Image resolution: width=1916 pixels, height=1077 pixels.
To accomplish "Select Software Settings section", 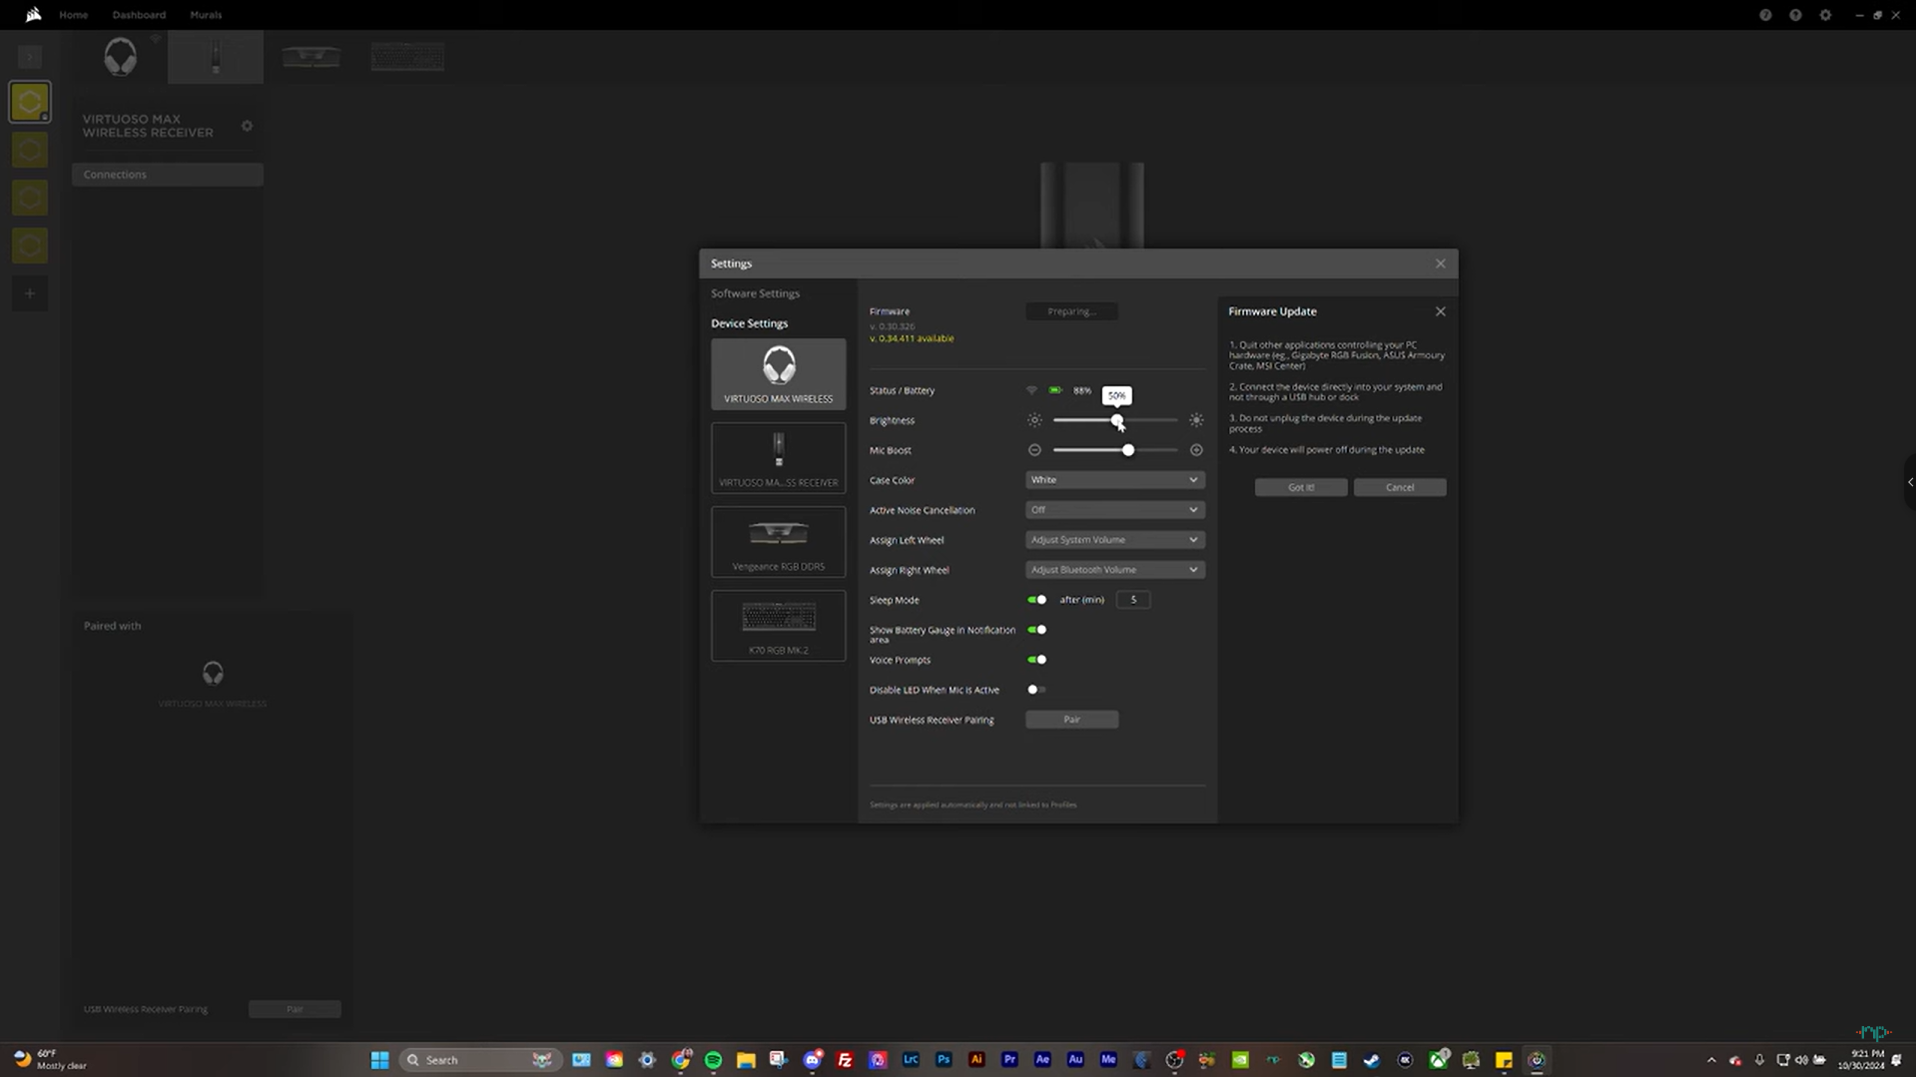I will [x=755, y=293].
